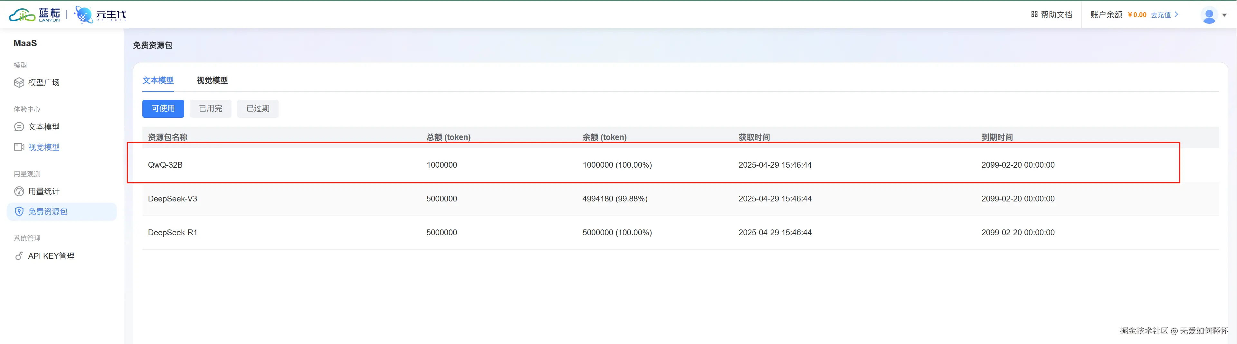Viewport: 1237px width, 344px height.
Task: Click balance 1000000 (100.00%)
Action: [617, 165]
